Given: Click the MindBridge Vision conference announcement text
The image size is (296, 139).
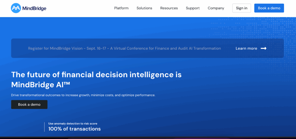Looking at the screenshot, I should 124,48.
